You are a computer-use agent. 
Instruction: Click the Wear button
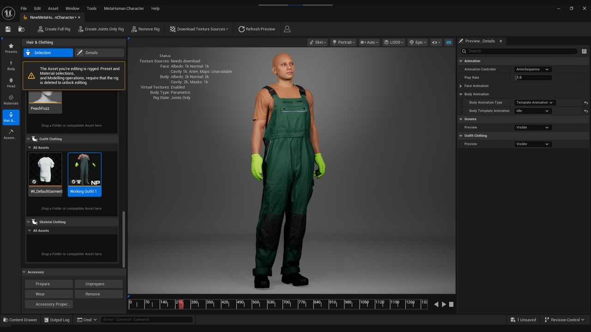pyautogui.click(x=49, y=294)
